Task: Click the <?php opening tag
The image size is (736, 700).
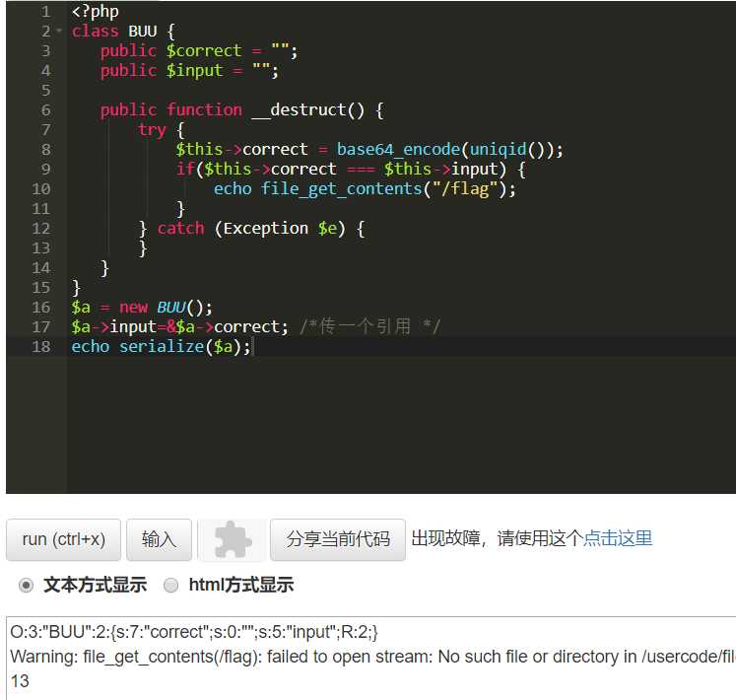Action: click(x=96, y=11)
